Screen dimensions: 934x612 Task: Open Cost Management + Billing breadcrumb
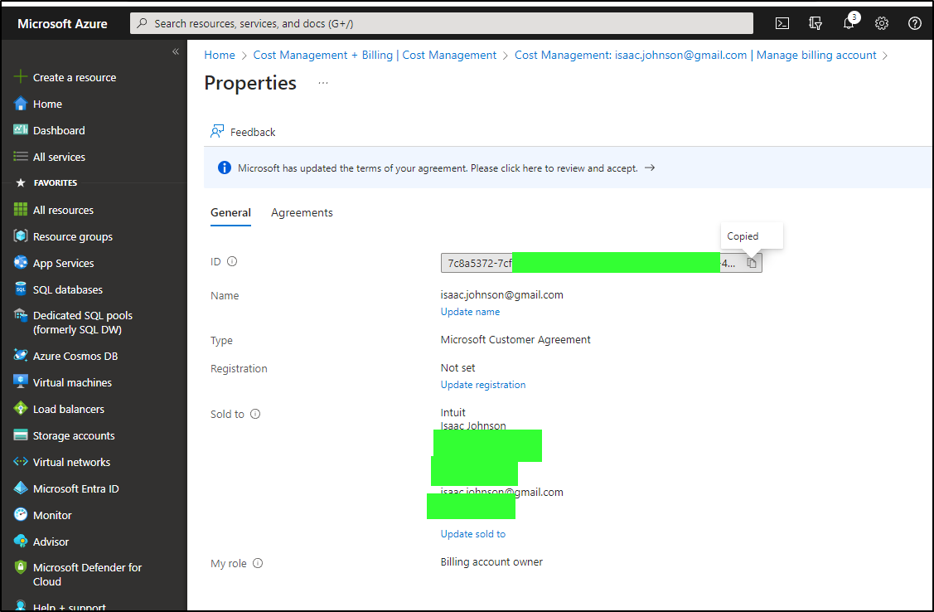pos(375,55)
